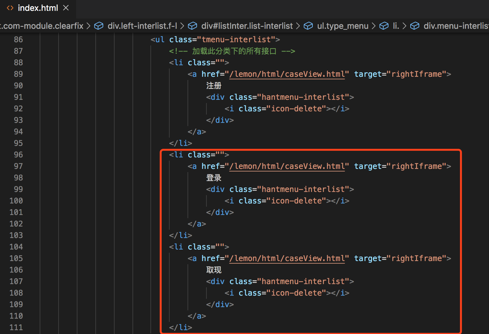The image size is (489, 334).
Task: Click "rightIframe" target value on line 97
Action: click(416, 166)
